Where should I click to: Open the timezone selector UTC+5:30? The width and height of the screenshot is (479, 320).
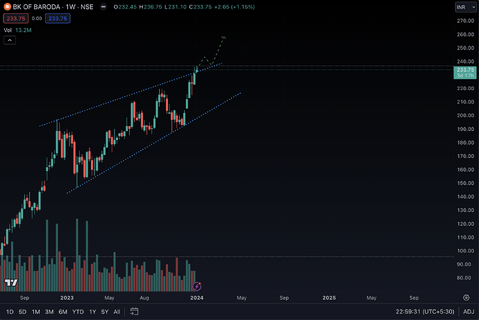pos(425,312)
